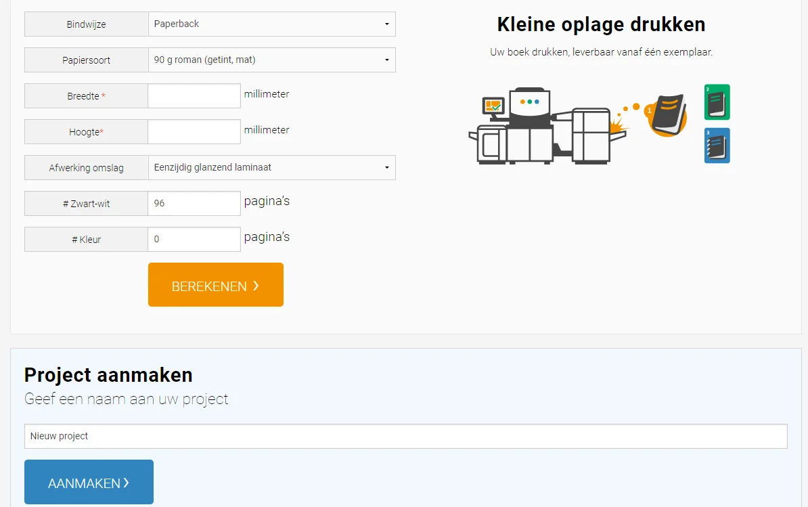Click the monitor icon with green checkmark
This screenshot has width=808, height=507.
click(x=493, y=106)
